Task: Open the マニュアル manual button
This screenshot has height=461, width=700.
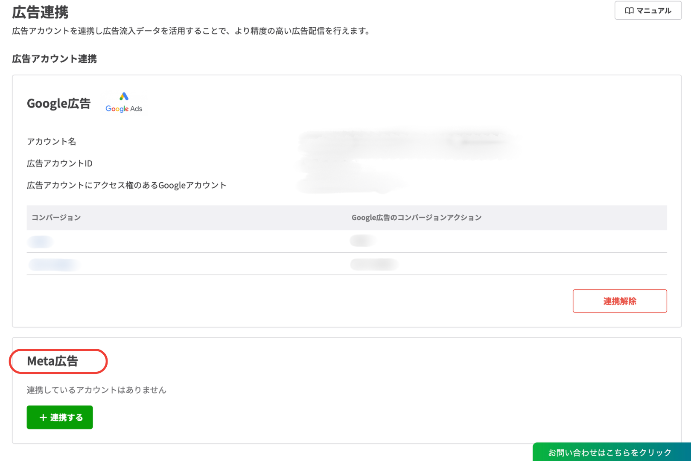Action: 647,11
